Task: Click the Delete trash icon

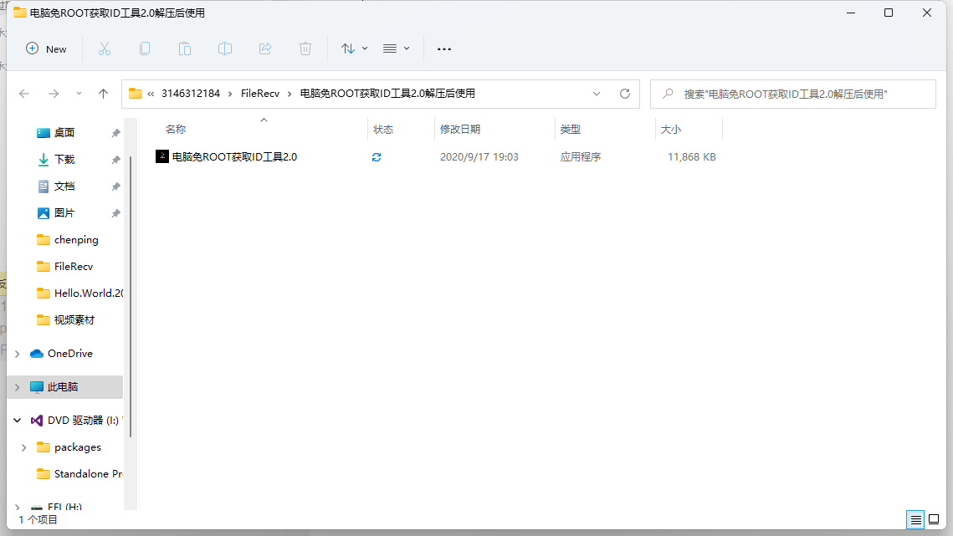Action: tap(305, 48)
